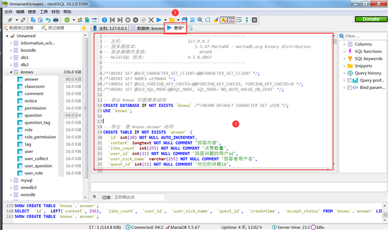Open the 帮助 menu
Image resolution: width=388 pixels, height=230 pixels.
[x=68, y=12]
